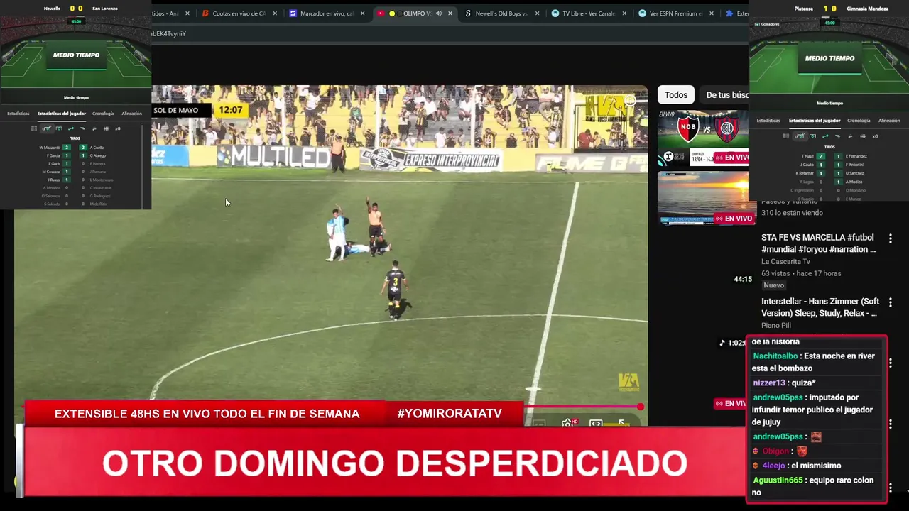Open the NOB vs San Lorenzo live thumbnail
The image size is (909, 511).
pyautogui.click(x=702, y=137)
